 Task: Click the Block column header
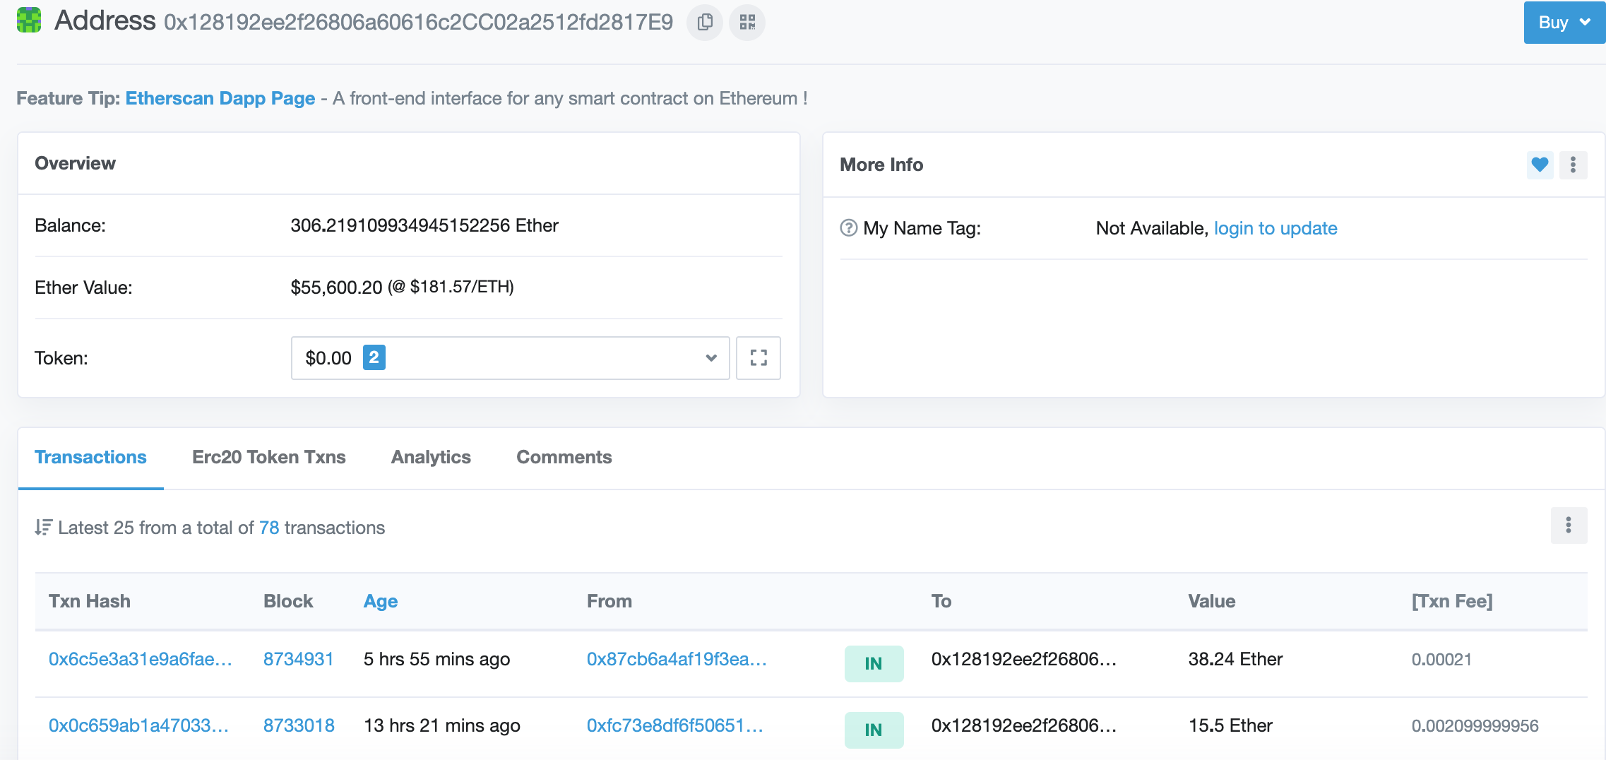point(288,601)
